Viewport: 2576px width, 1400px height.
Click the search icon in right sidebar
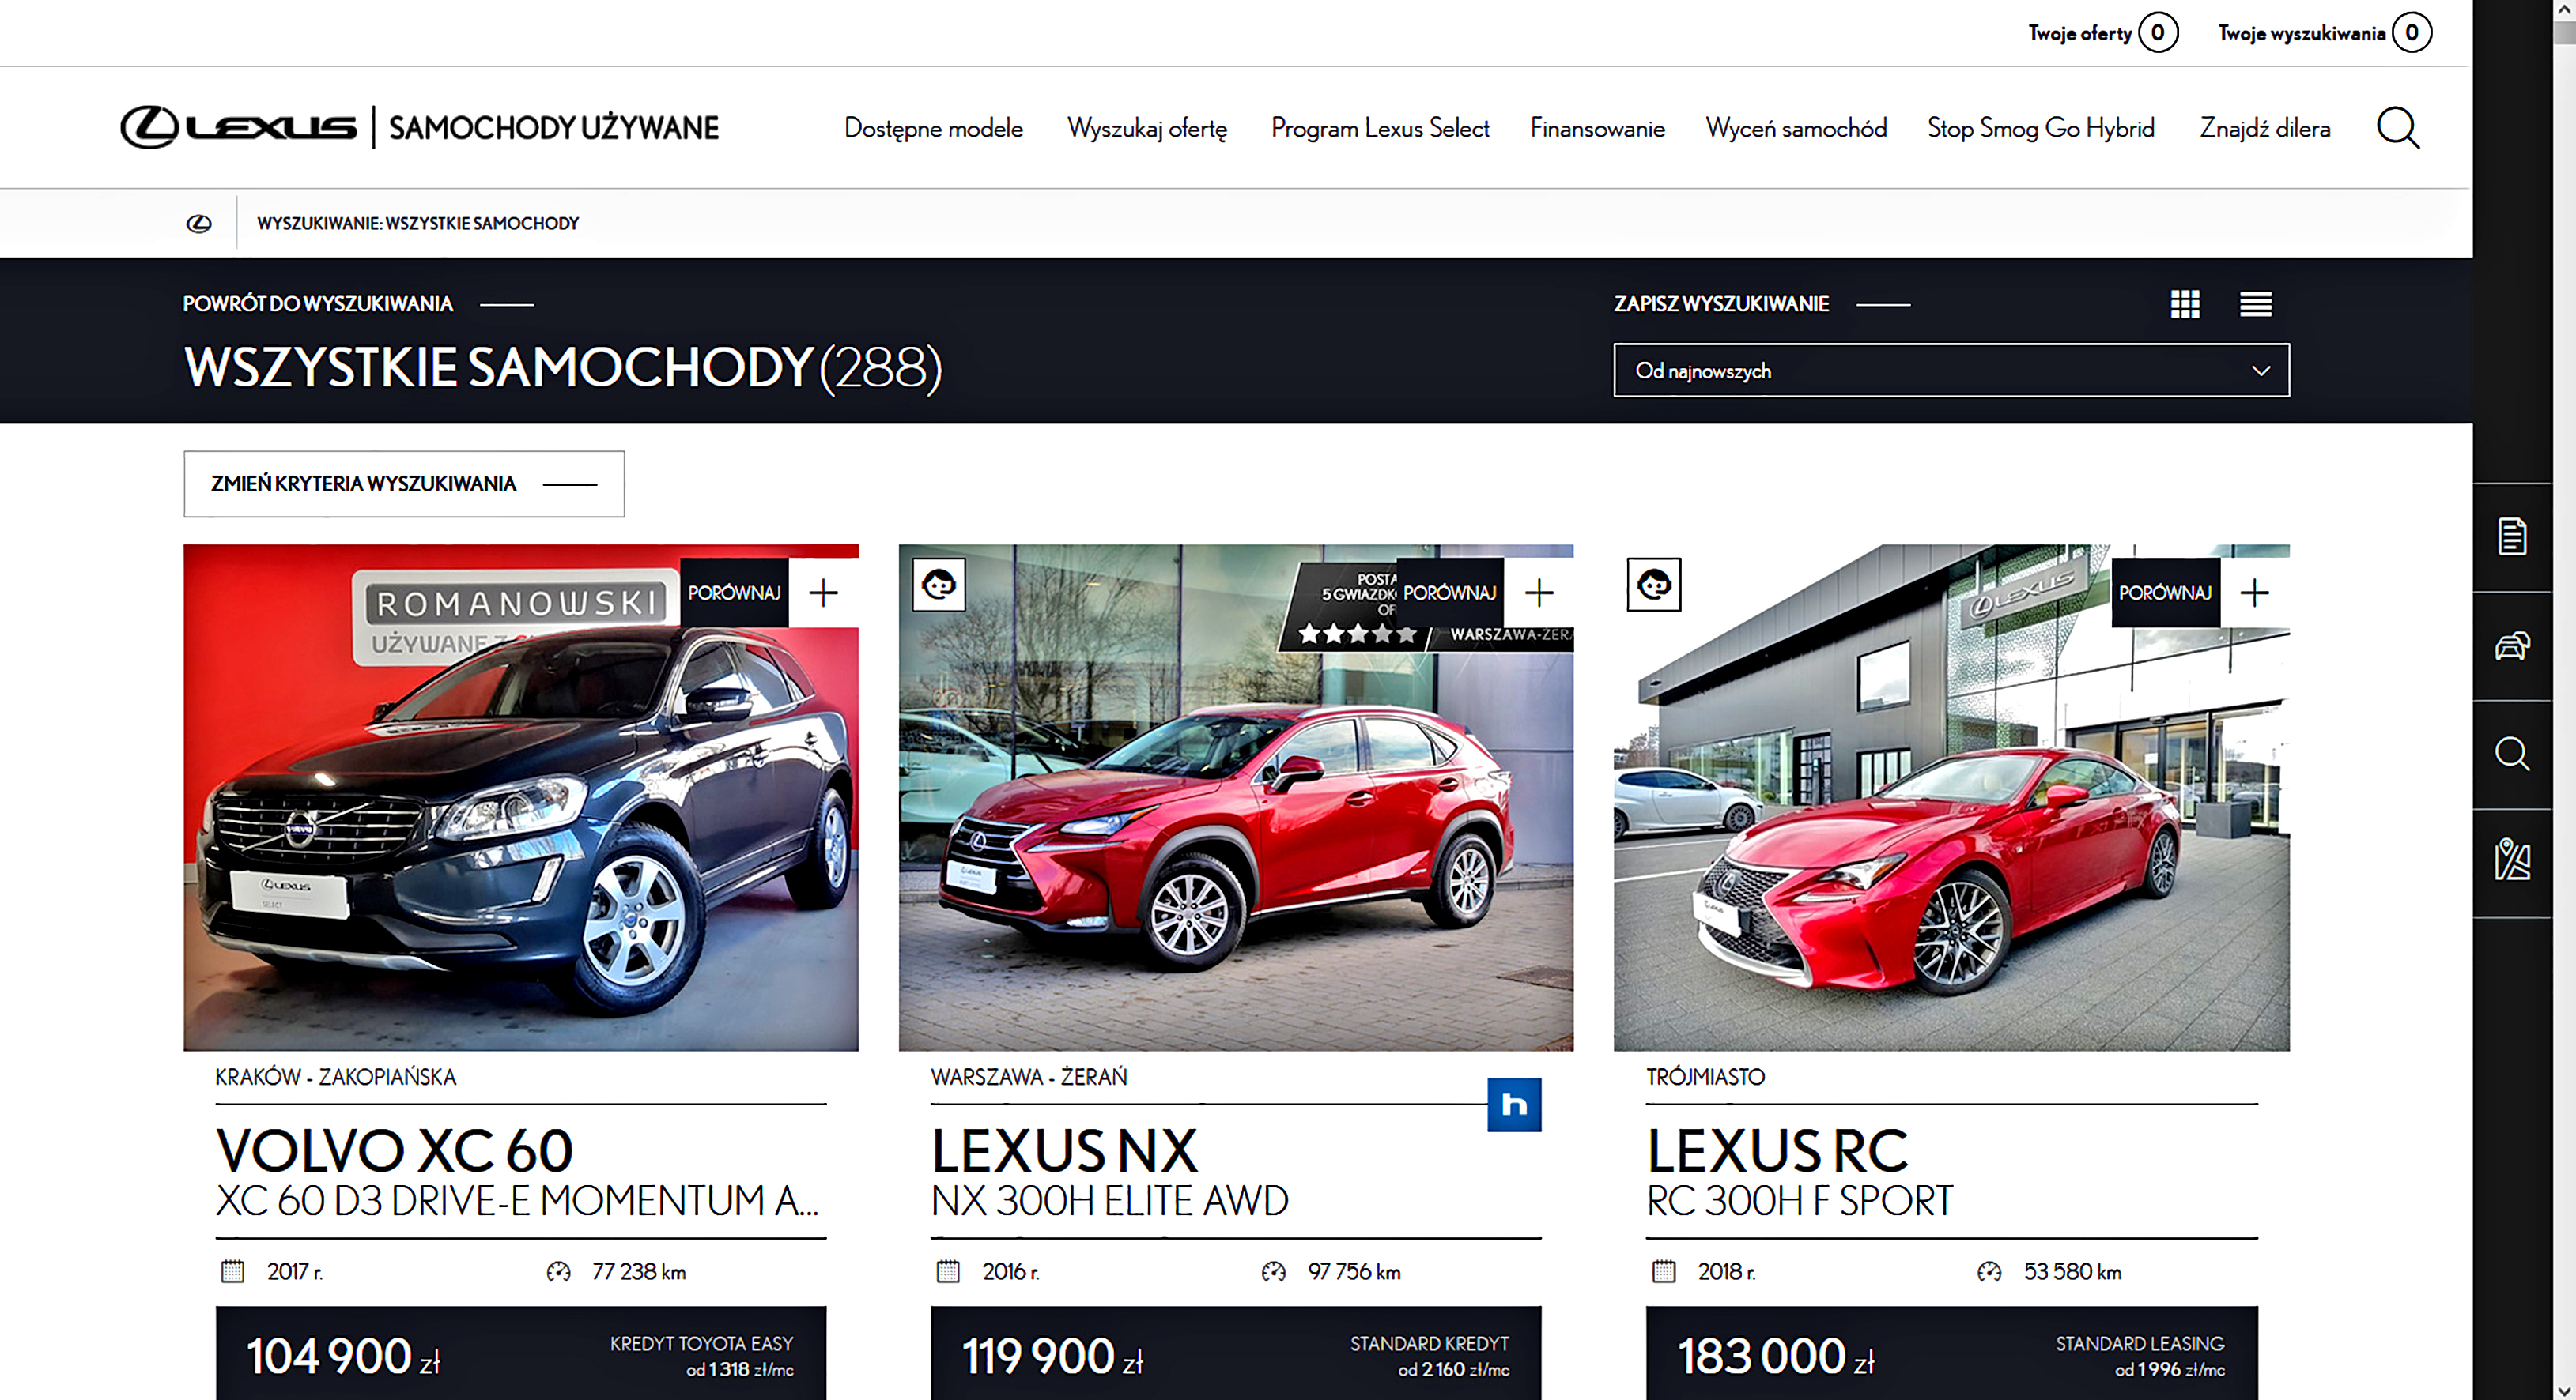pyautogui.click(x=2512, y=754)
